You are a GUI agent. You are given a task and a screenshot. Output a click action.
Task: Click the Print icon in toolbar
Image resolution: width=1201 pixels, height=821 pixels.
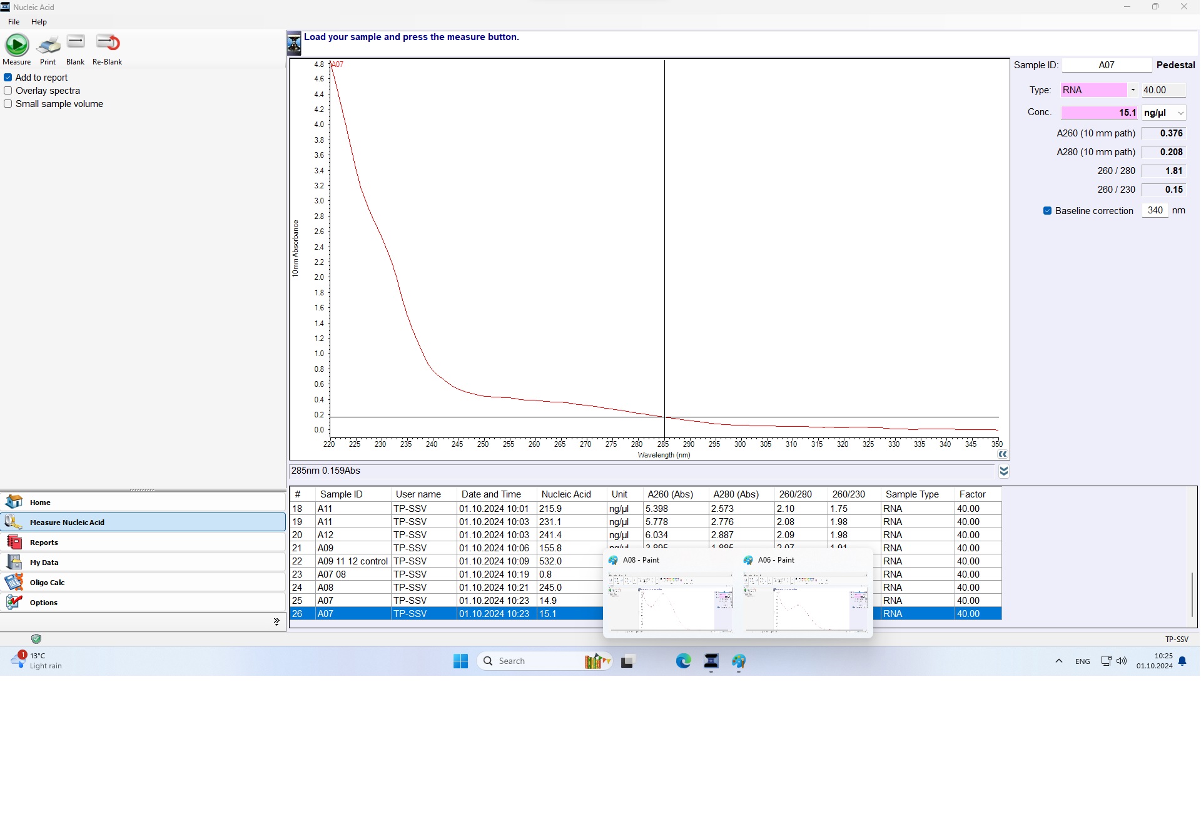(x=48, y=45)
